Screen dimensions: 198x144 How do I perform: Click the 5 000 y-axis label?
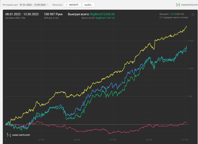pos(190,96)
